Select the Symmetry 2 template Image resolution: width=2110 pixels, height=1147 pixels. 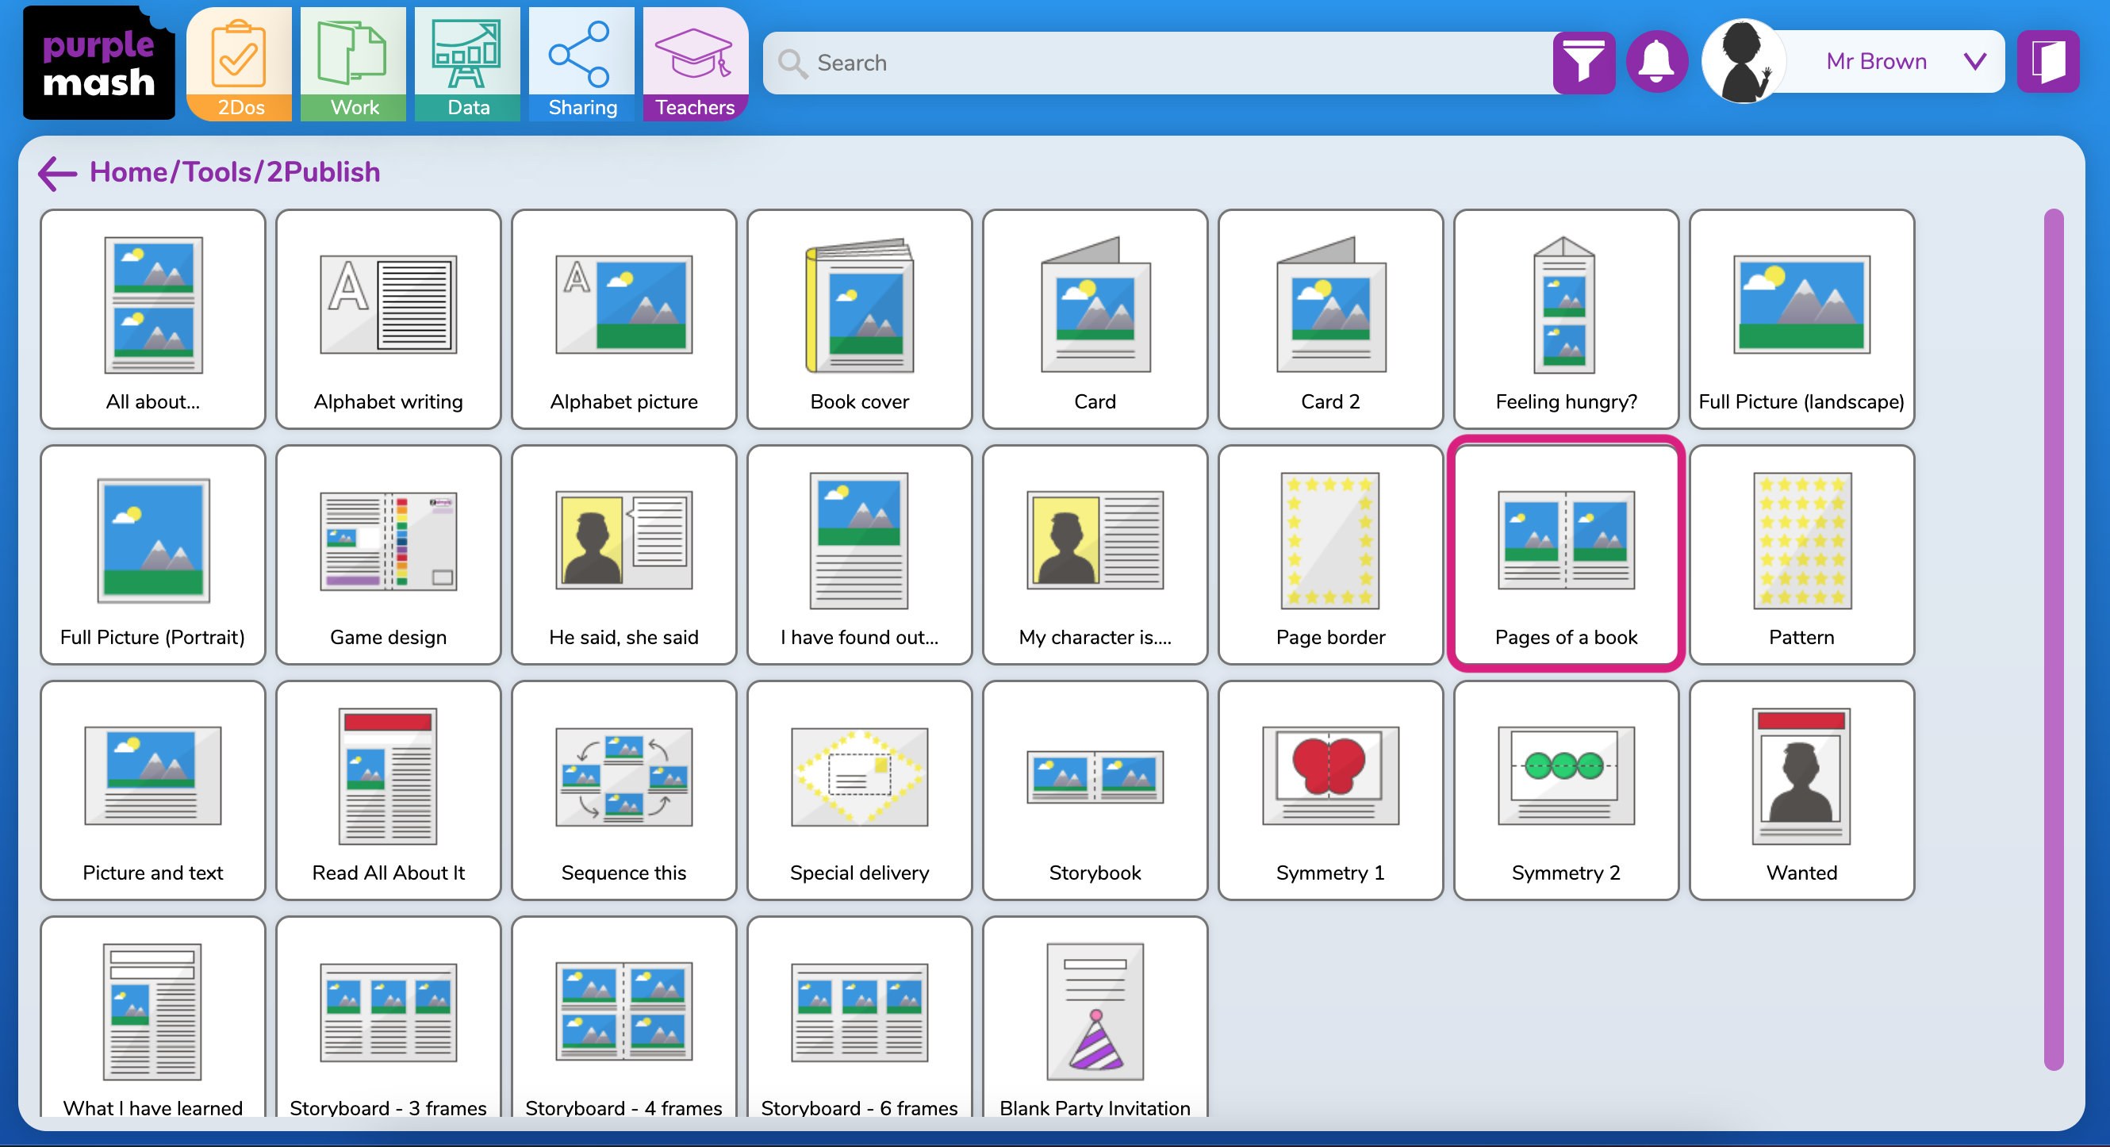click(1566, 790)
